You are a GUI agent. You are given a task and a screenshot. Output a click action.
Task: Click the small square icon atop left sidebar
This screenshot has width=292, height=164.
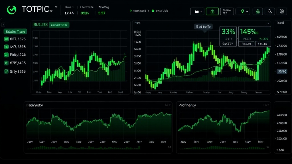(x=3, y=24)
